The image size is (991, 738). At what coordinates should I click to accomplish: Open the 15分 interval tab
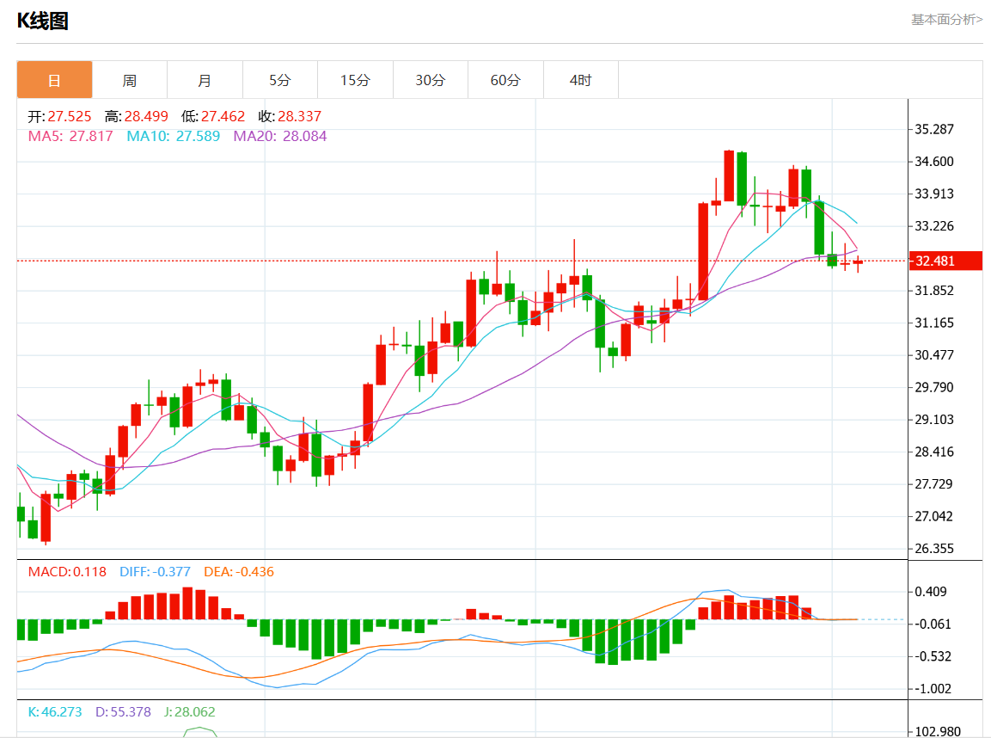(x=355, y=80)
